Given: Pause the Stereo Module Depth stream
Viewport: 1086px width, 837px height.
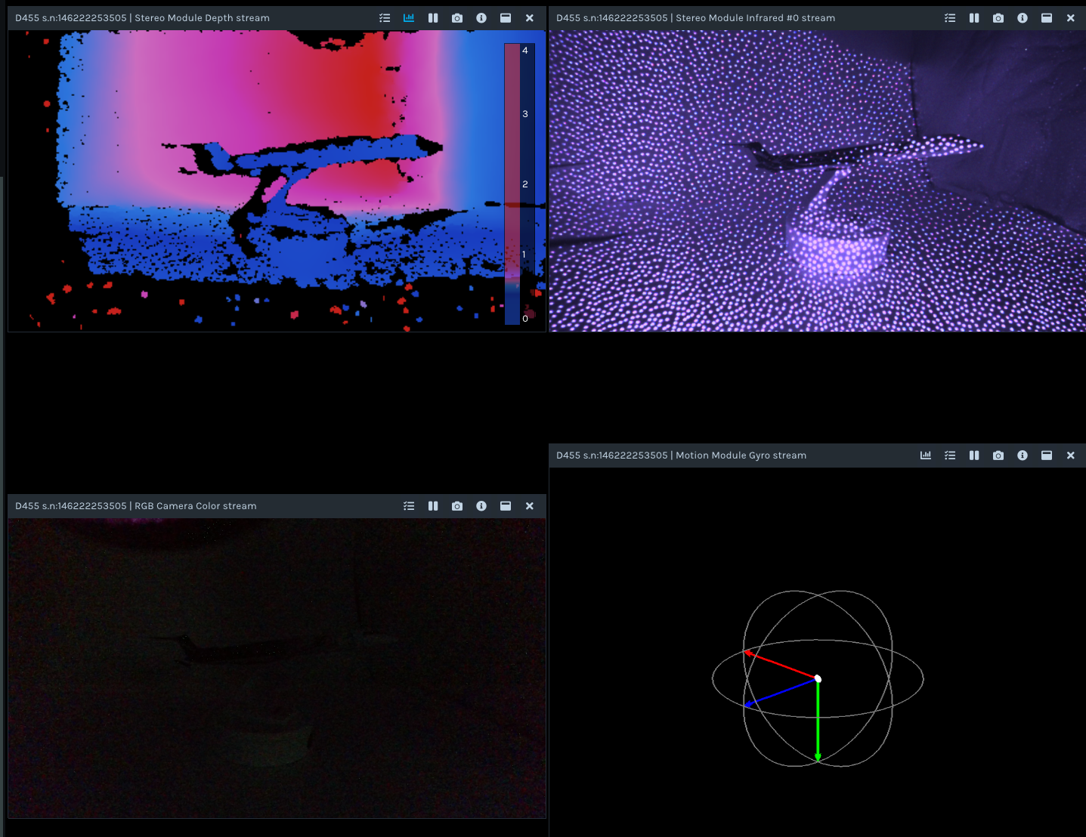Looking at the screenshot, I should tap(433, 18).
